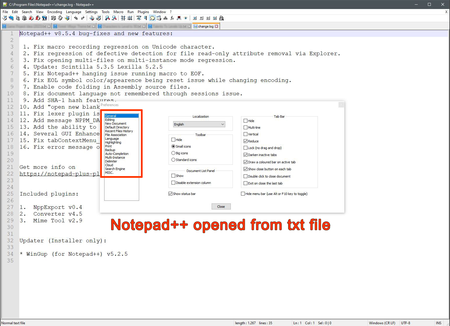450x326 pixels.
Task: Click the Undo toolbar icon
Action: pos(76,18)
